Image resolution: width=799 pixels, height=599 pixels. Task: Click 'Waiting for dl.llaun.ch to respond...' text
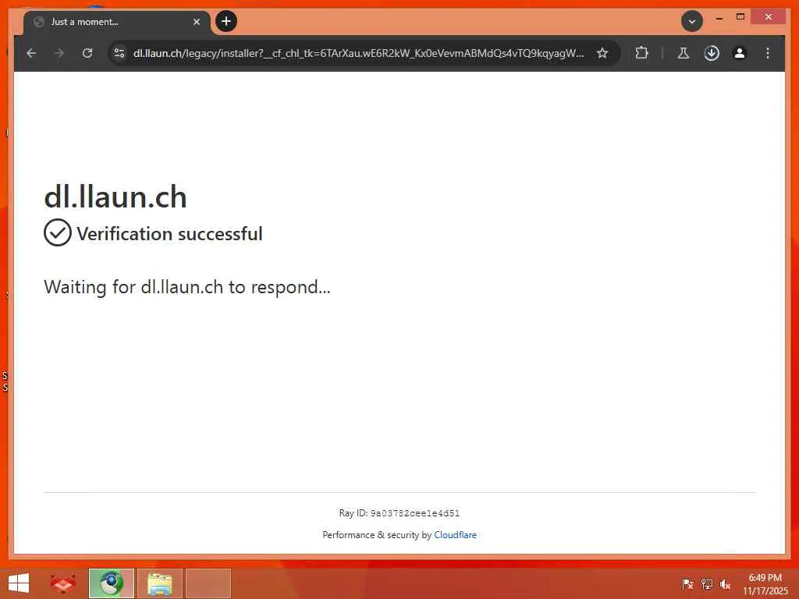pos(187,287)
